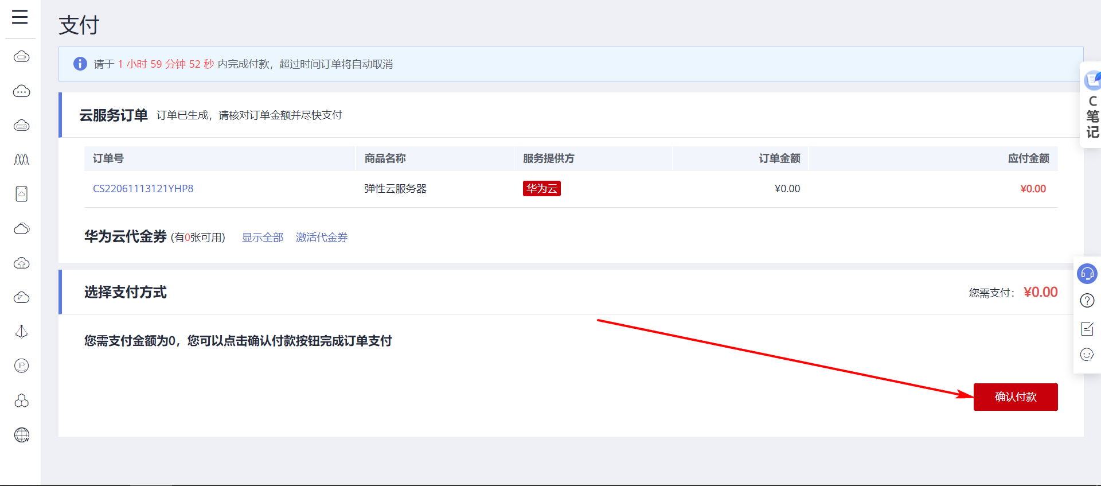
Task: Click the 华为云 provider badge
Action: 541,189
